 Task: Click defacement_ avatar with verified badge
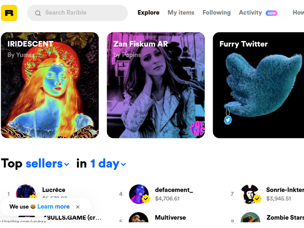[x=139, y=194]
